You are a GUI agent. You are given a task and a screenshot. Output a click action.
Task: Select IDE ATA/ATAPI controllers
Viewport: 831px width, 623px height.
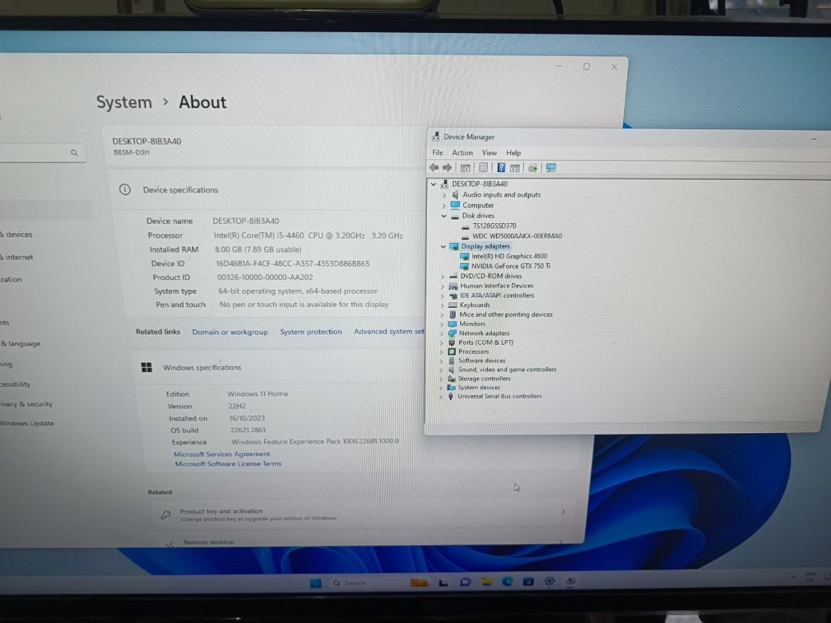pyautogui.click(x=496, y=295)
